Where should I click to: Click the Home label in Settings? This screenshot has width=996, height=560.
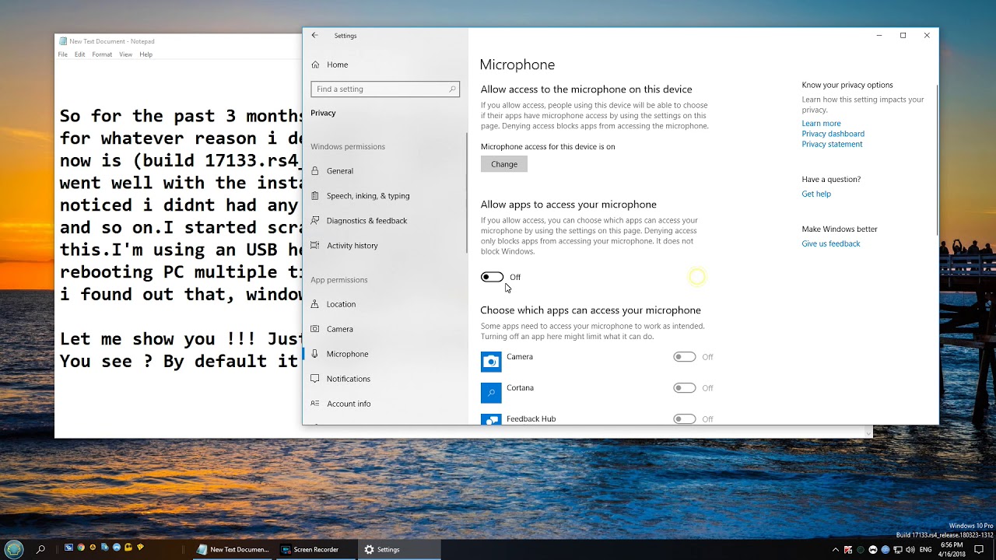(337, 65)
